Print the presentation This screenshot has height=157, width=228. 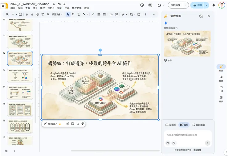38,14
